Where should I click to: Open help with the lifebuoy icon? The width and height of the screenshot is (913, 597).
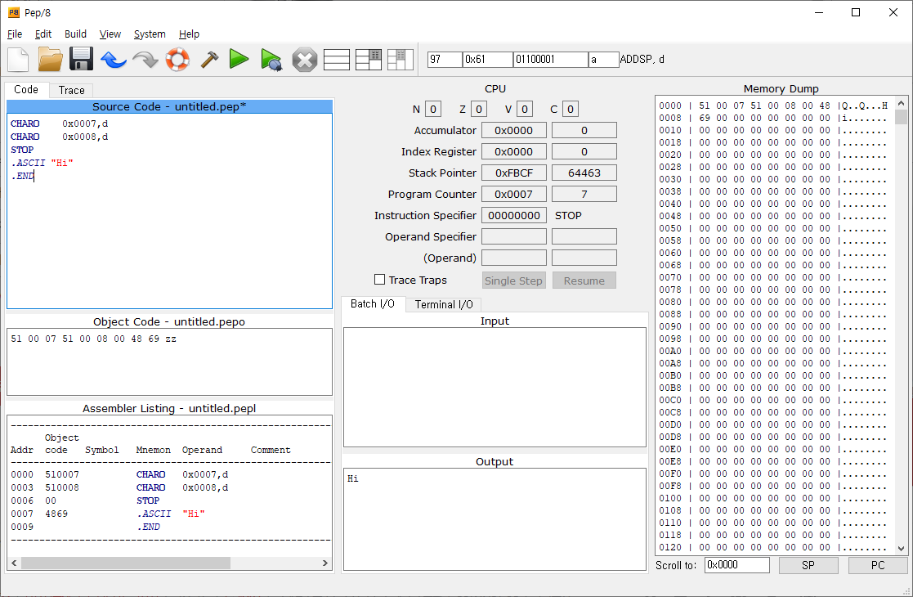177,60
